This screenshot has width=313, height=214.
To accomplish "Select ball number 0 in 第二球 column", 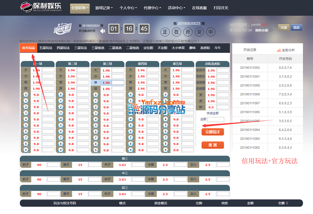I will (60, 95).
